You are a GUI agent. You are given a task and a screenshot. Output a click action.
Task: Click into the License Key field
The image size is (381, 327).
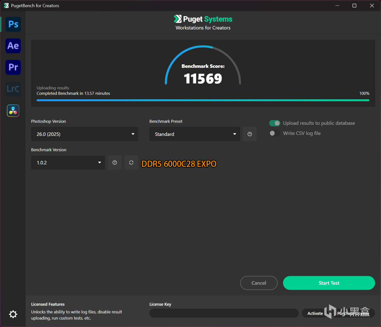pyautogui.click(x=224, y=313)
